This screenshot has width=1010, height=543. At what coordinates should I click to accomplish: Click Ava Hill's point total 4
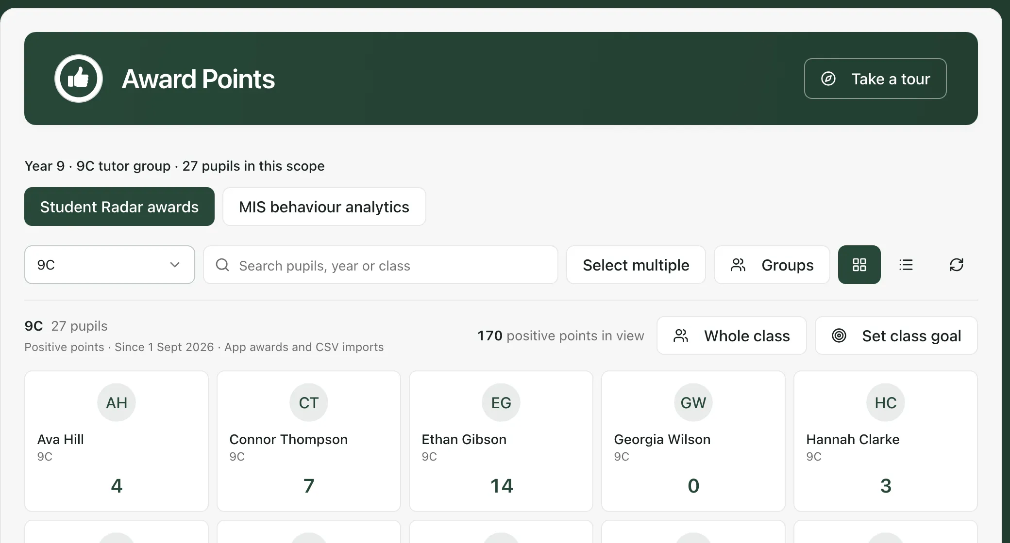[117, 486]
